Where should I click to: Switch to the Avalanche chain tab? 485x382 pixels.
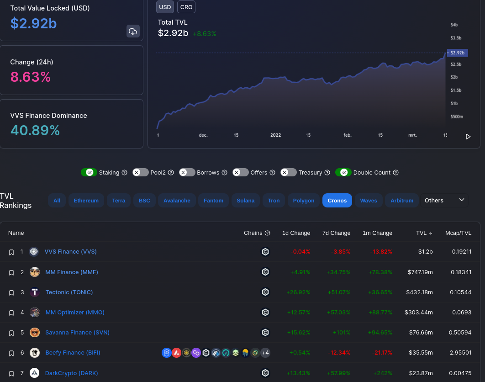tap(177, 201)
